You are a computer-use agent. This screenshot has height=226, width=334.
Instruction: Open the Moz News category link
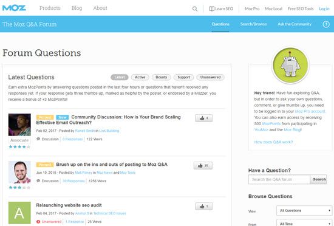pyautogui.click(x=104, y=173)
